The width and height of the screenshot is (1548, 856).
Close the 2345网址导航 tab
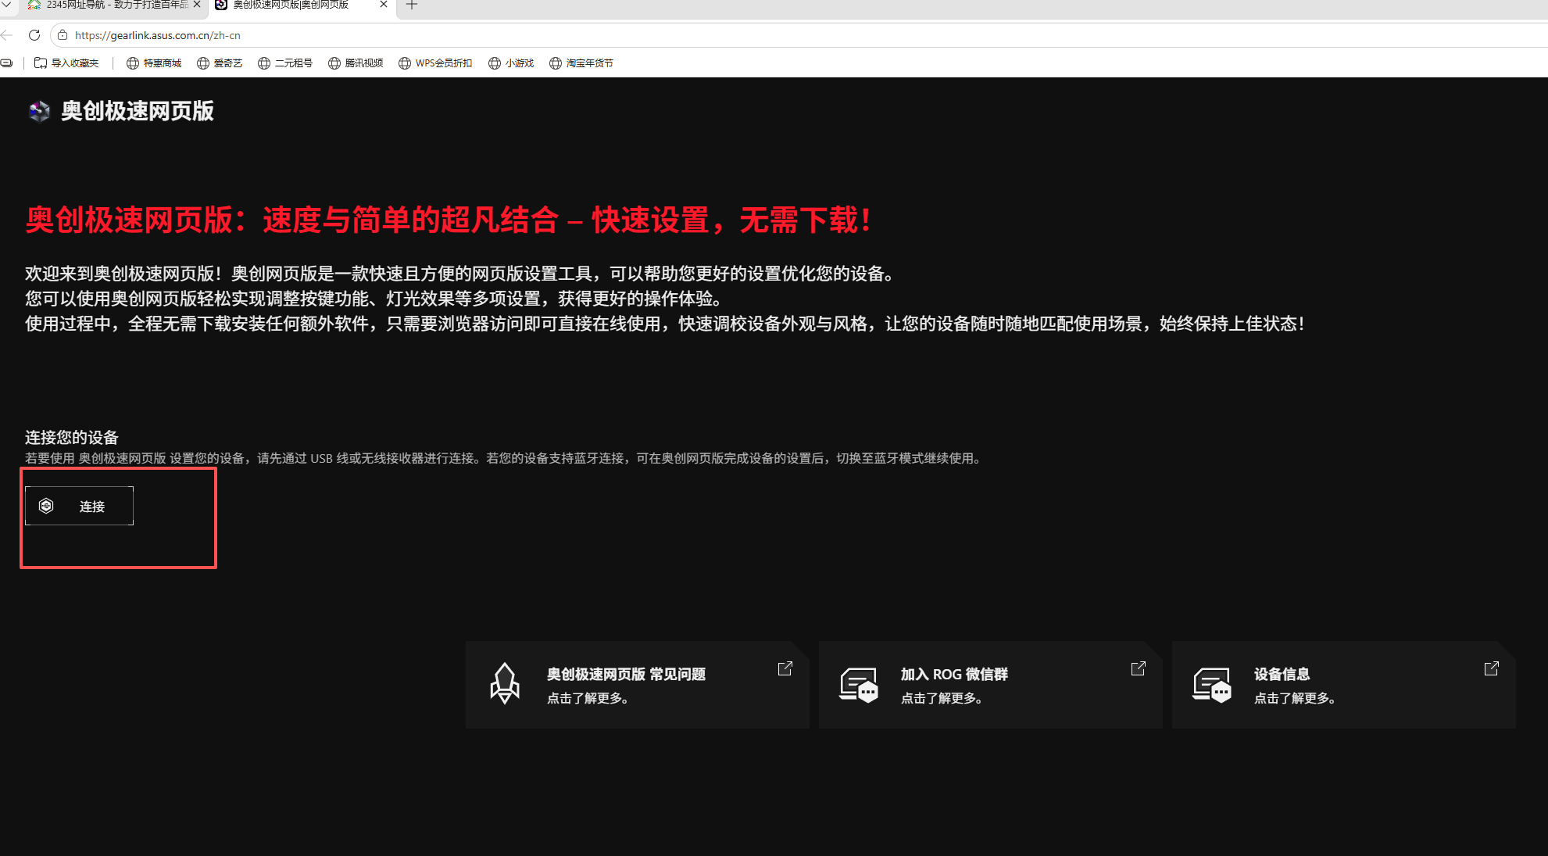coord(197,5)
